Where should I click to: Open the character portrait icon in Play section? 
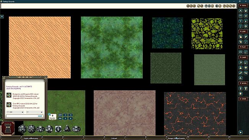(241, 52)
